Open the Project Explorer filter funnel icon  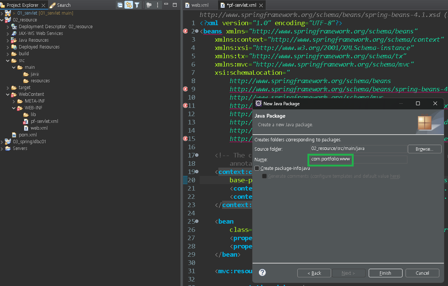137,5
